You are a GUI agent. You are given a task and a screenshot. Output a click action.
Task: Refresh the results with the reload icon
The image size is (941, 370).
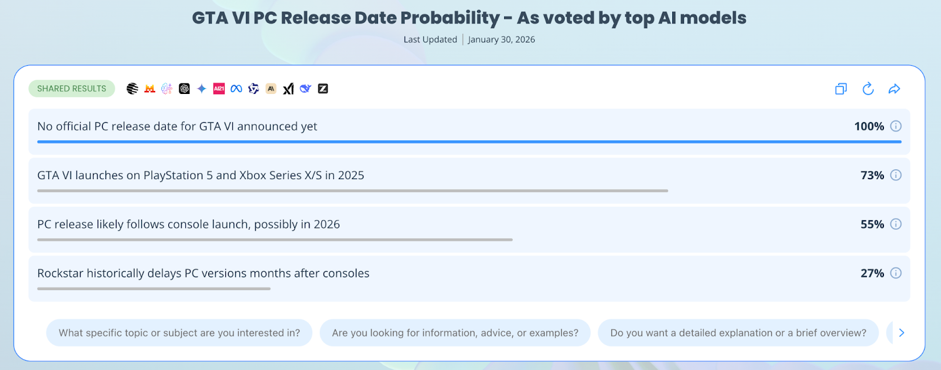(x=867, y=89)
